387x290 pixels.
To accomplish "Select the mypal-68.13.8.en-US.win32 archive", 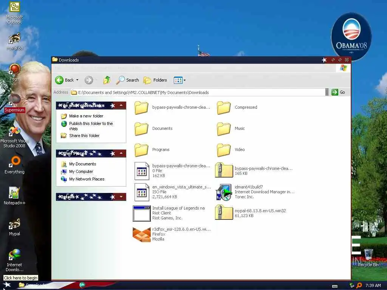I will pos(251,213).
